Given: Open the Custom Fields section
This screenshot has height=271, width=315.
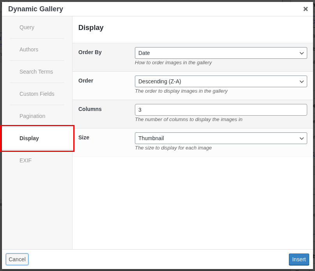Looking at the screenshot, I should pos(37,94).
